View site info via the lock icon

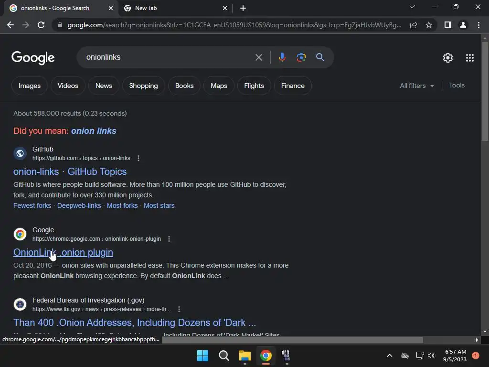[x=60, y=25]
